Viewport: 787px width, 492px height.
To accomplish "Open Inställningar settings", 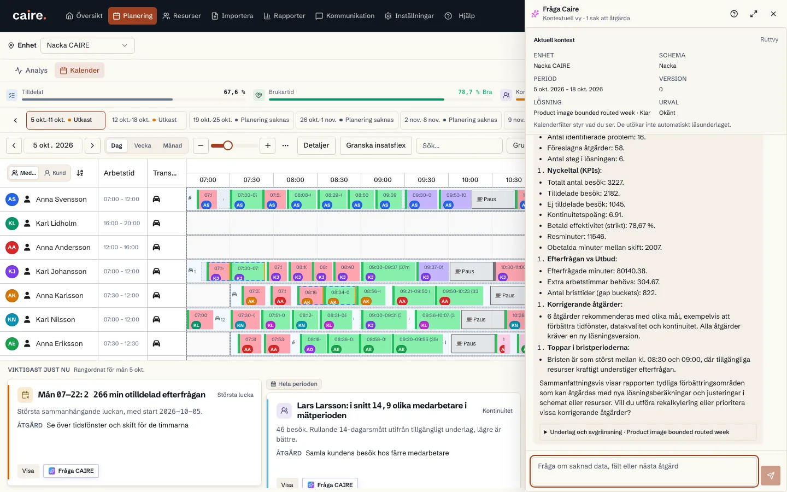I will point(409,16).
